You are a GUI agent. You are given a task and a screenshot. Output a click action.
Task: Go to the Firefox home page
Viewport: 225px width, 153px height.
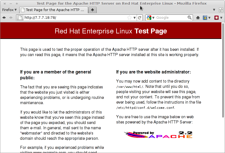click(x=198, y=18)
